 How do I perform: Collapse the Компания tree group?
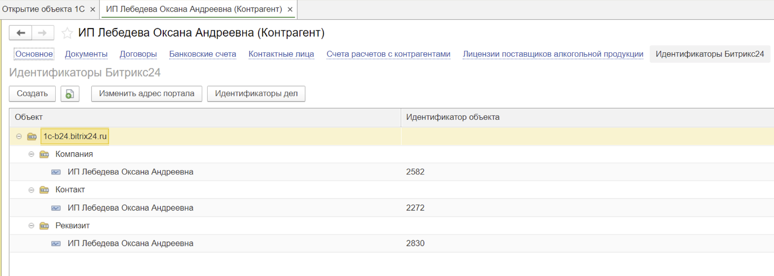point(31,154)
